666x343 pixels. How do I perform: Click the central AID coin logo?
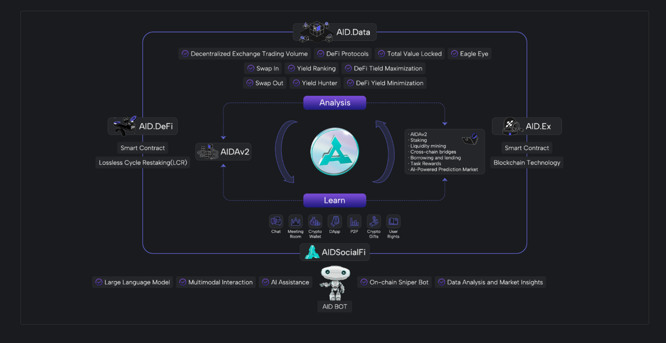335,152
